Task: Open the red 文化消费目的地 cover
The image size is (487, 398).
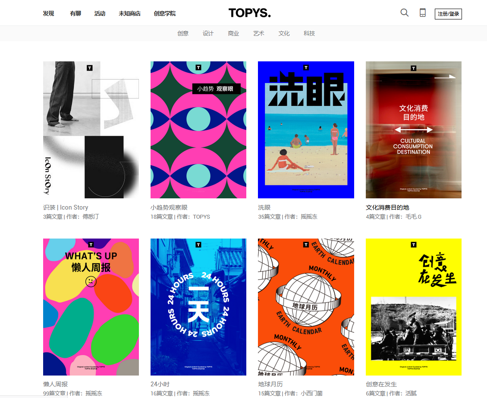Action: [x=414, y=130]
